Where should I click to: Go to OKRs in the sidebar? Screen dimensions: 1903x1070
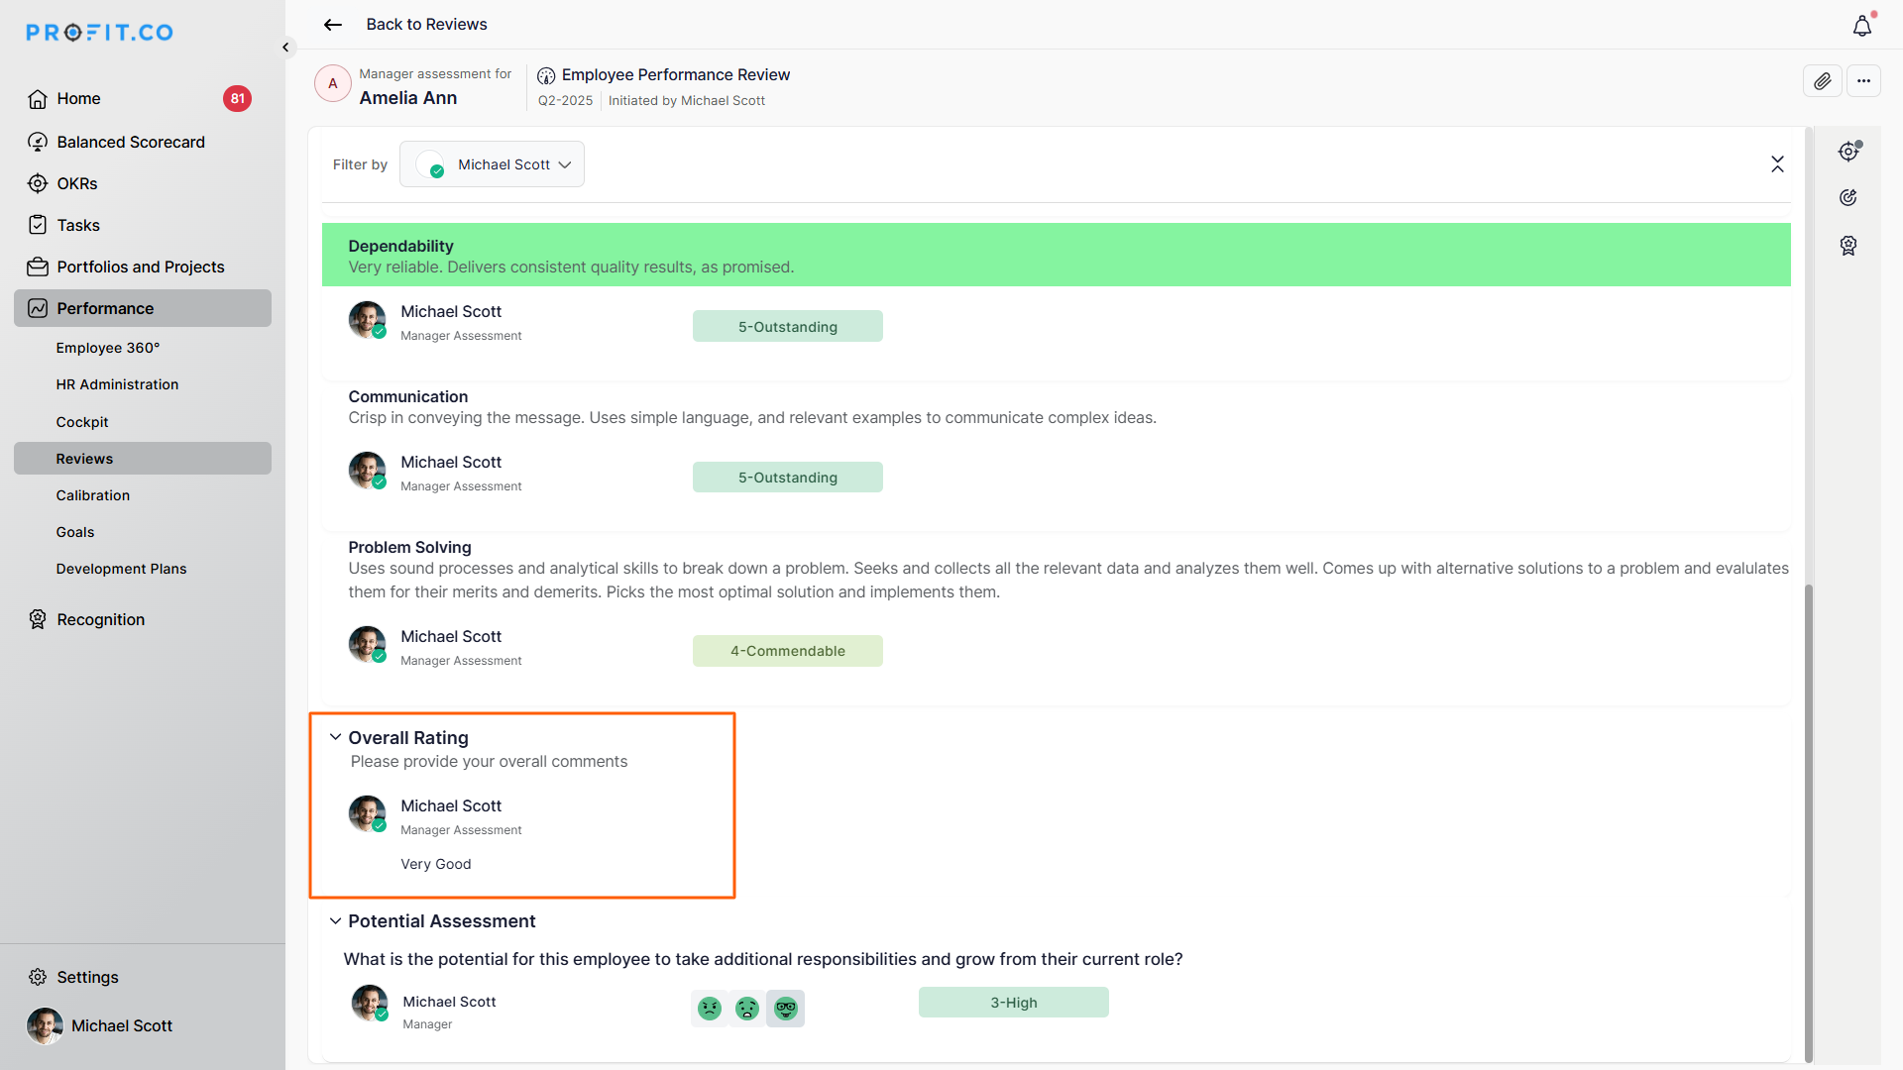[77, 184]
